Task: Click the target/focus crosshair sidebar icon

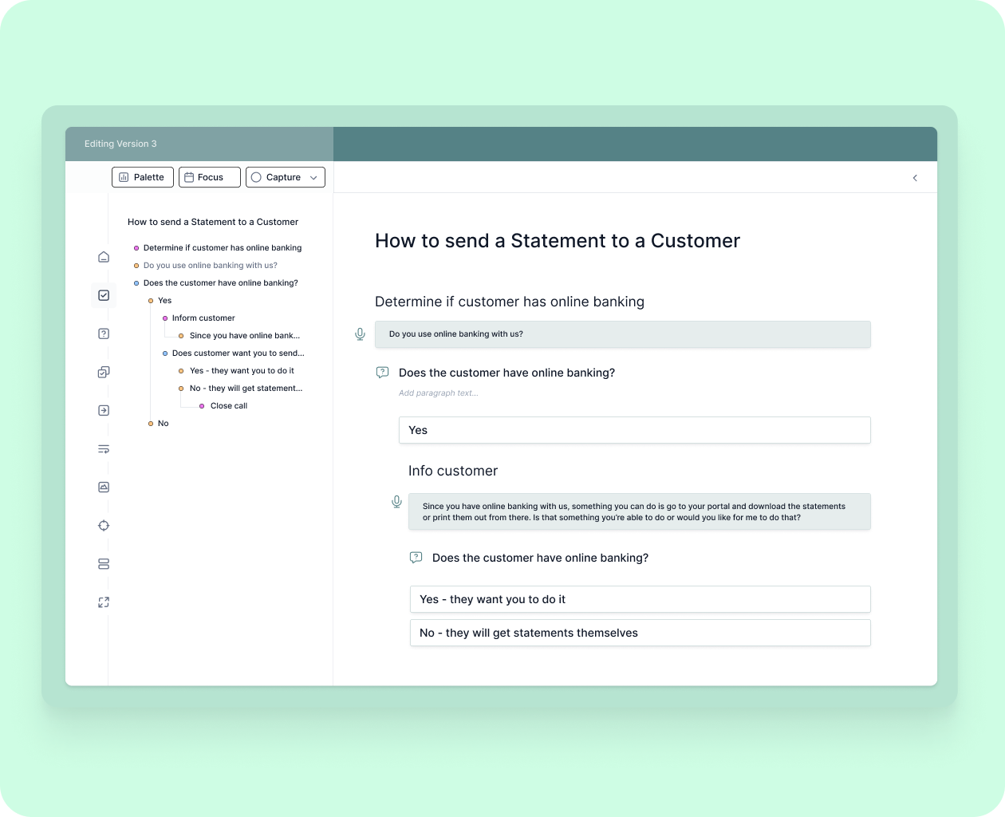Action: click(103, 525)
